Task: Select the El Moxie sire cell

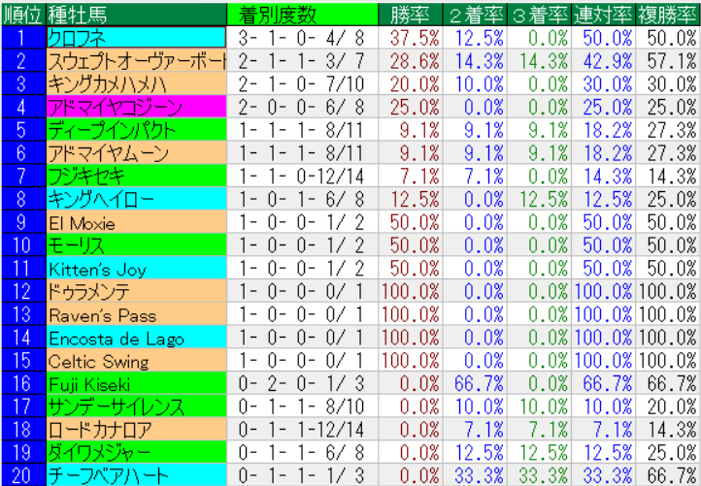Action: point(136,222)
